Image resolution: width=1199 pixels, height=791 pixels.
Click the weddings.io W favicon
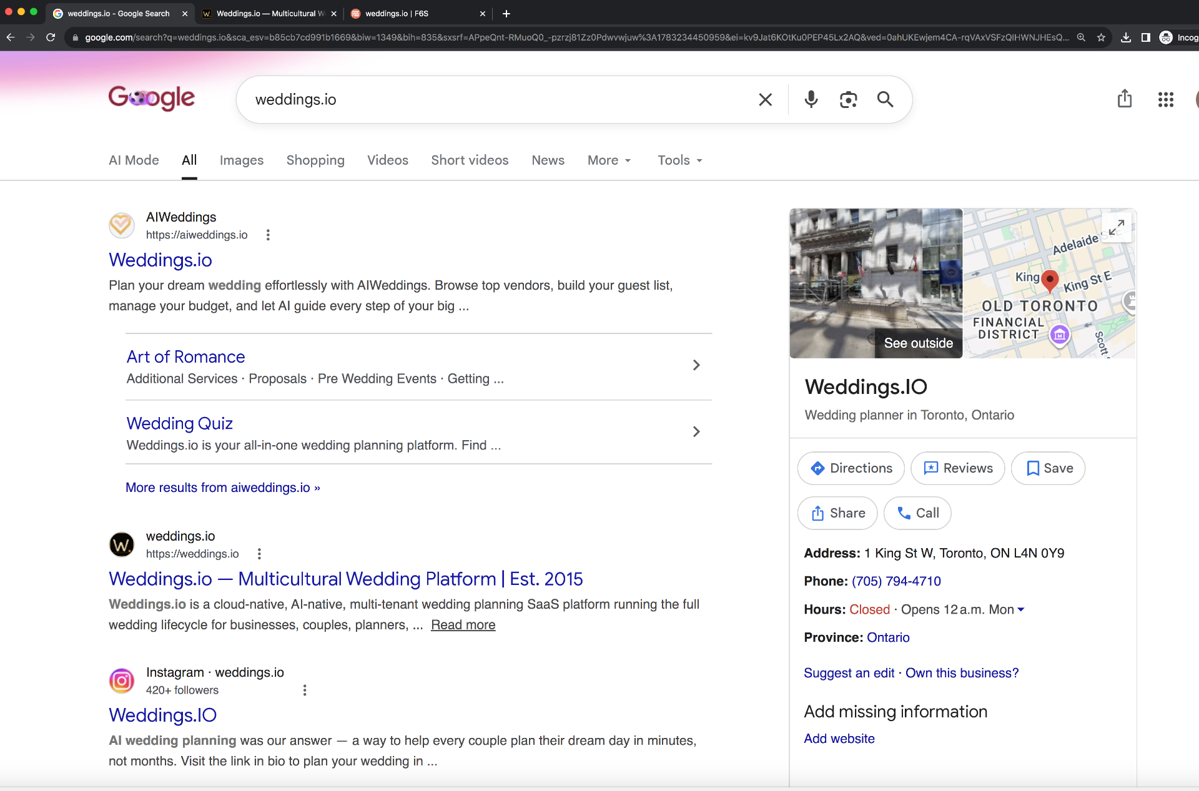pyautogui.click(x=122, y=544)
